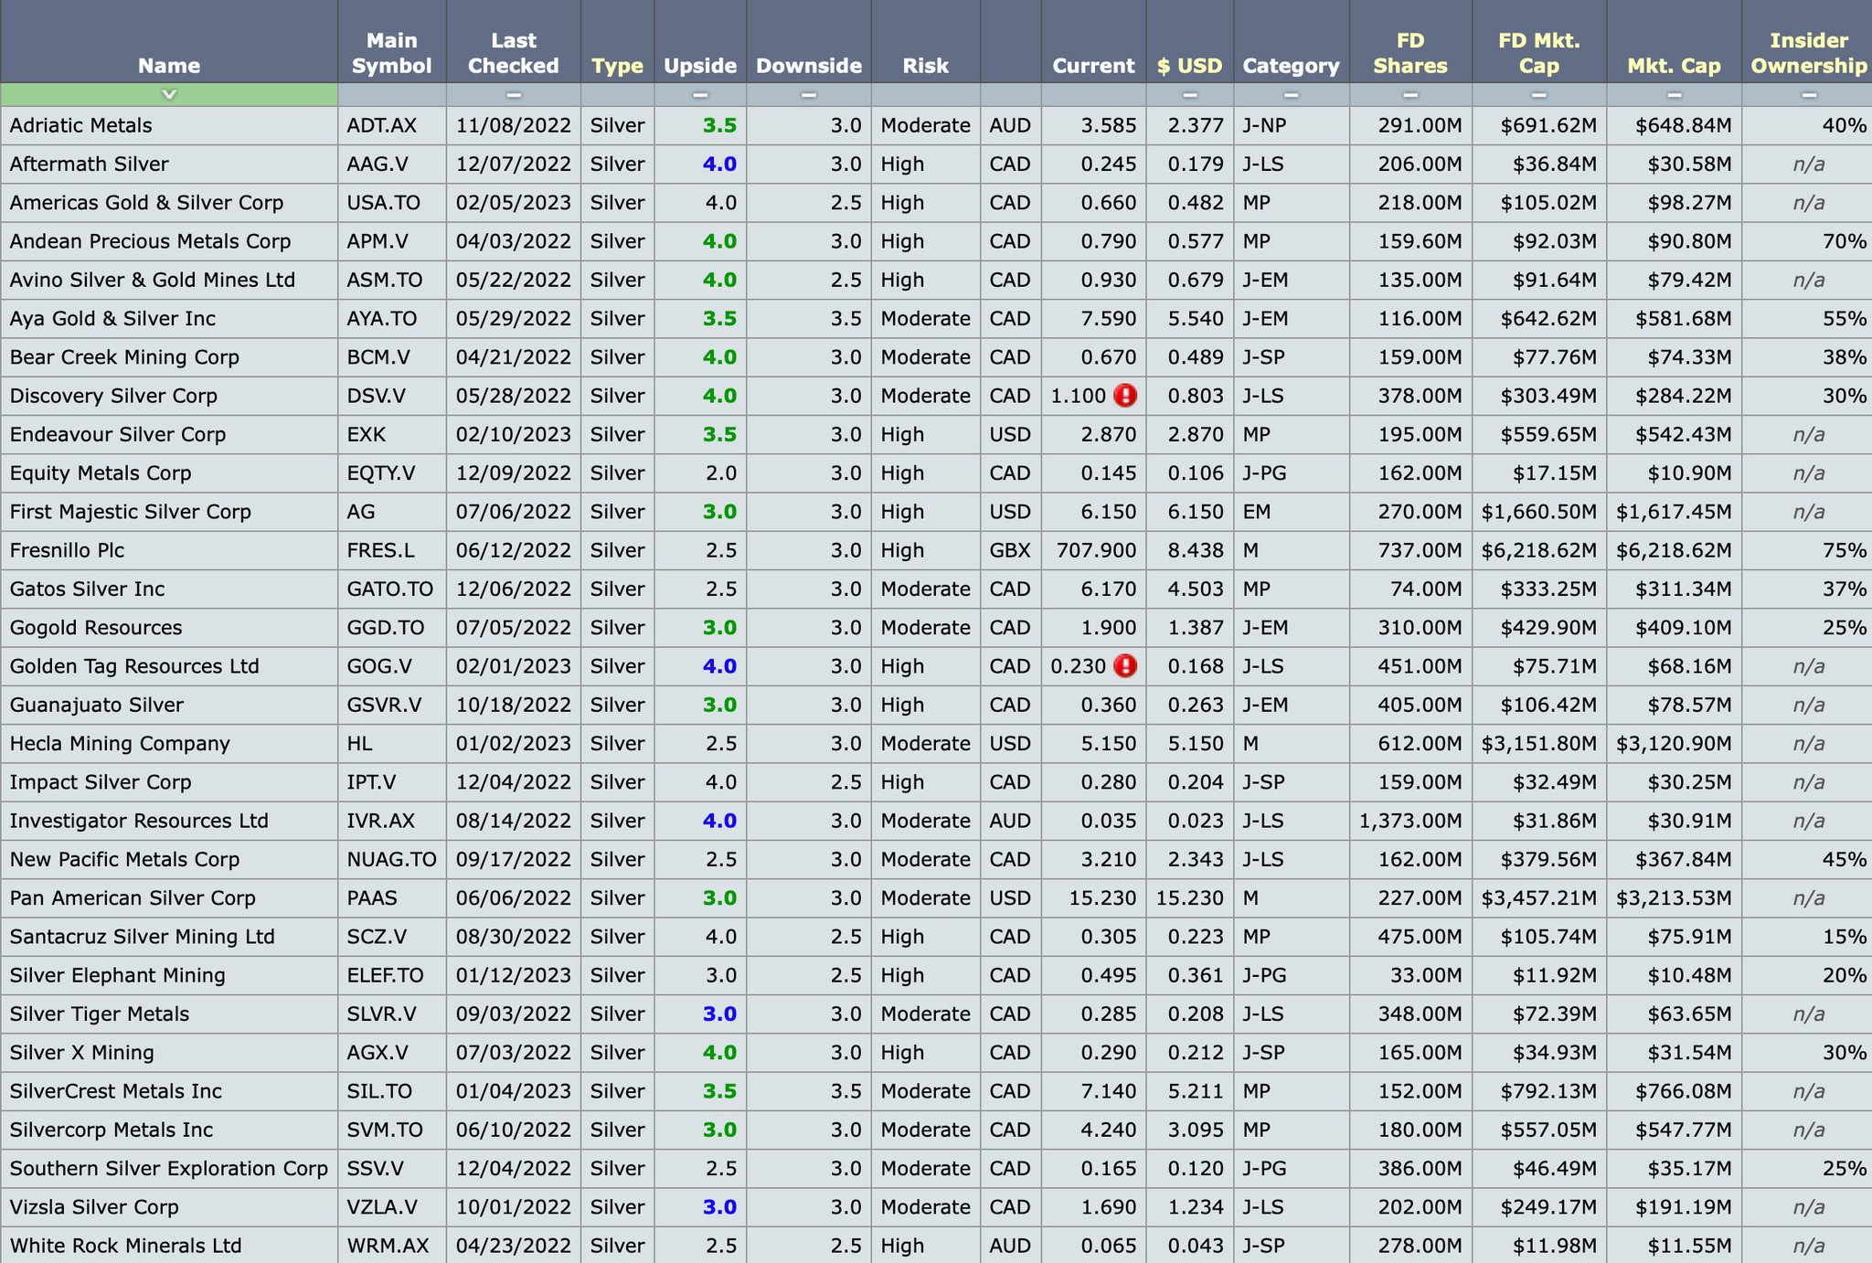Image resolution: width=1872 pixels, height=1263 pixels.
Task: Open the filter control under FD Mkt. Cap
Action: pyautogui.click(x=1538, y=95)
